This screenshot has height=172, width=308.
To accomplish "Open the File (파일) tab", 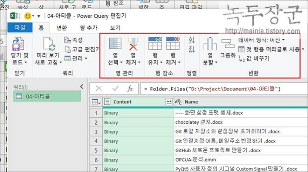I will [x=20, y=28].
